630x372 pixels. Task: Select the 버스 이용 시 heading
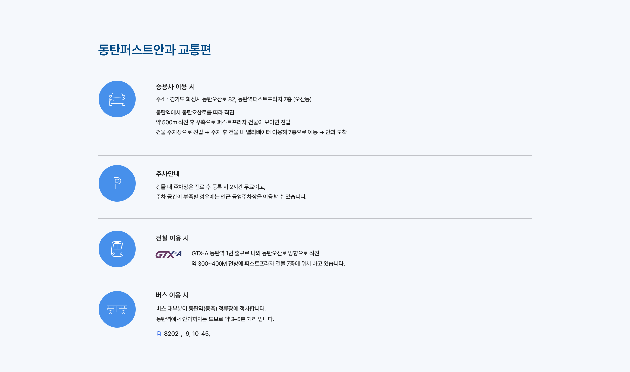point(172,295)
